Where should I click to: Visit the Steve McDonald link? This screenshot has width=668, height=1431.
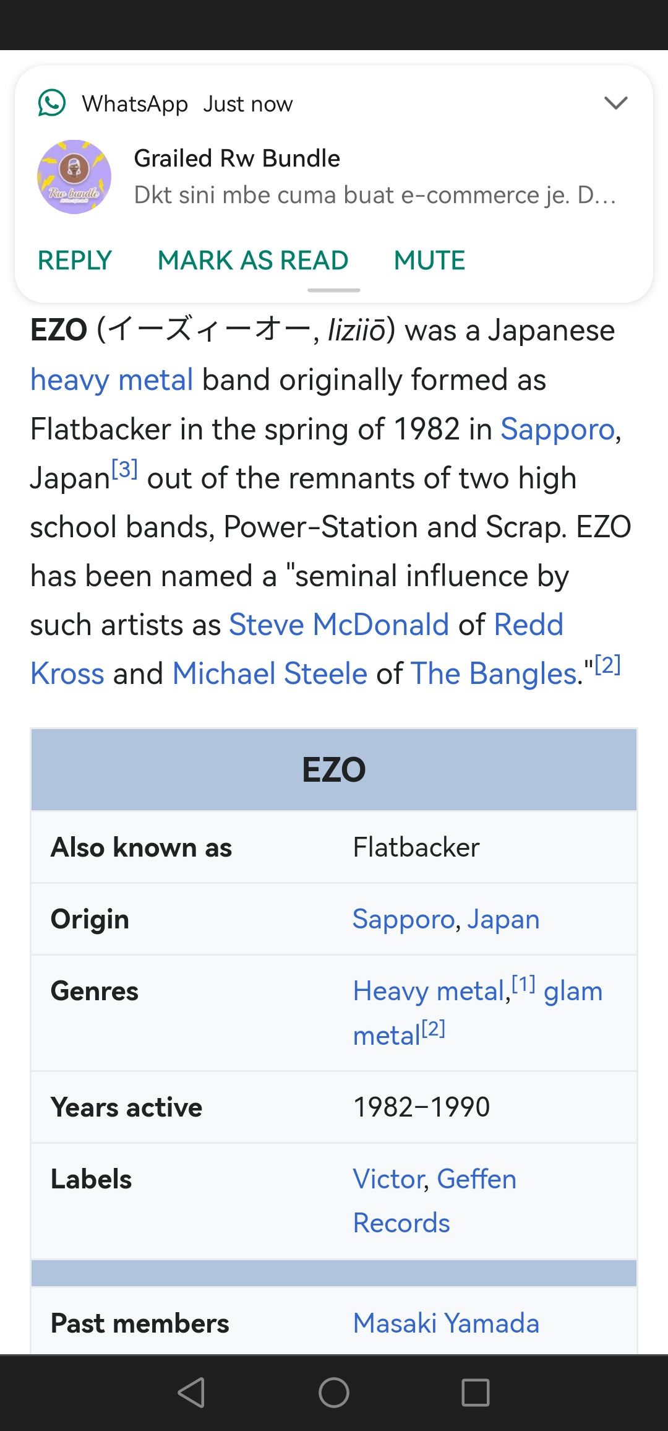coord(339,625)
